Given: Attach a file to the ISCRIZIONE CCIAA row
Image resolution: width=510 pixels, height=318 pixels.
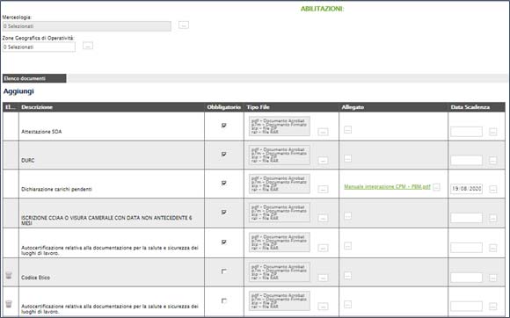Looking at the screenshot, I should [x=347, y=216].
